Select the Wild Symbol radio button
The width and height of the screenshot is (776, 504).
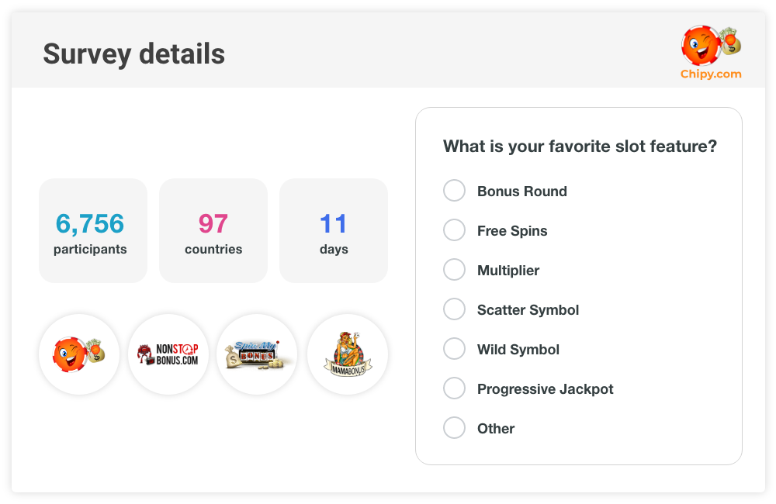click(x=454, y=348)
